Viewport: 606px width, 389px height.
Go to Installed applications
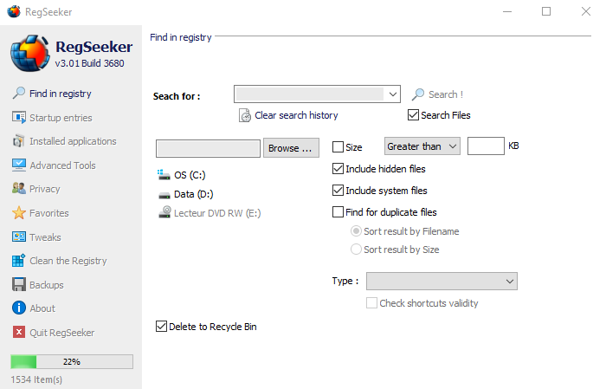73,141
